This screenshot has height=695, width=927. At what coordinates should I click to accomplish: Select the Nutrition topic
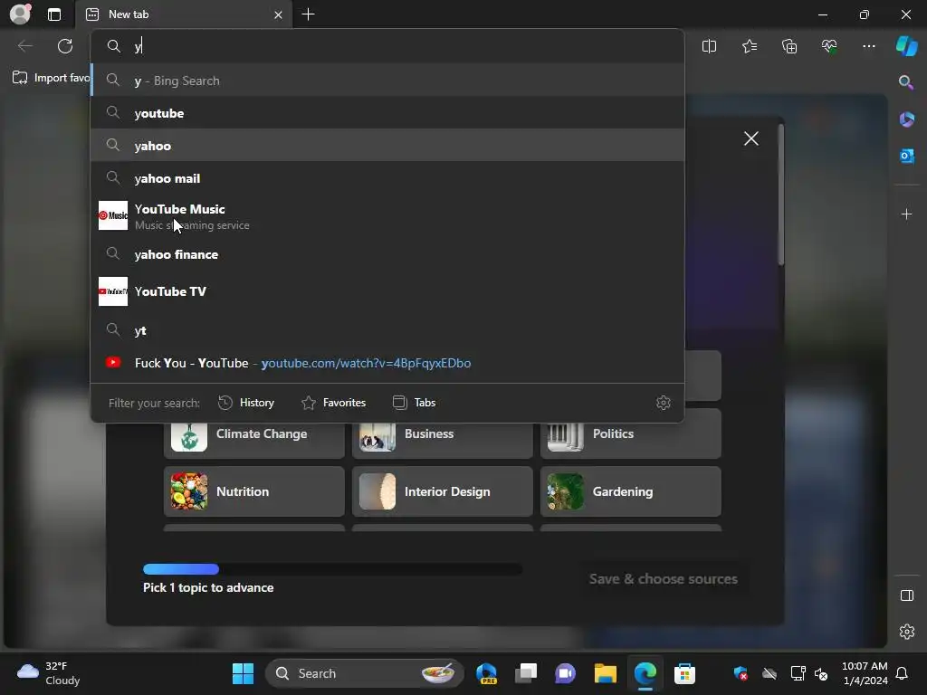tap(254, 491)
